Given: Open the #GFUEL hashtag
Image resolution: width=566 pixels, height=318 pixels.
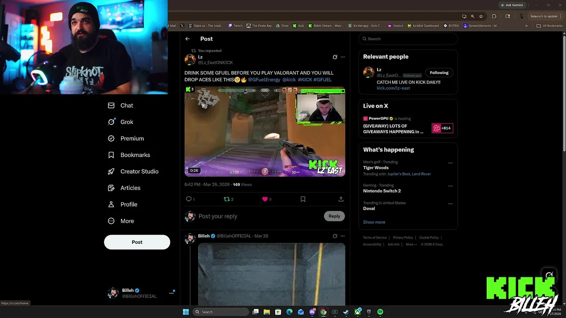Looking at the screenshot, I should click(322, 79).
